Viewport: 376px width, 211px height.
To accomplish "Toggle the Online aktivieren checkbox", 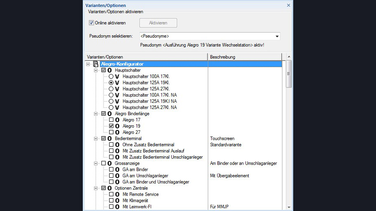I will (x=92, y=23).
